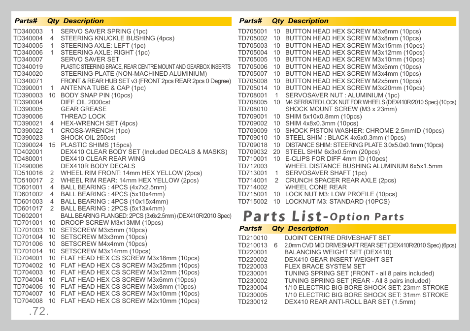Click 'BALL BEARING : 4PCS (10x15x4mm)' text
The width and height of the screenshot is (470, 331).
(x=114, y=202)
